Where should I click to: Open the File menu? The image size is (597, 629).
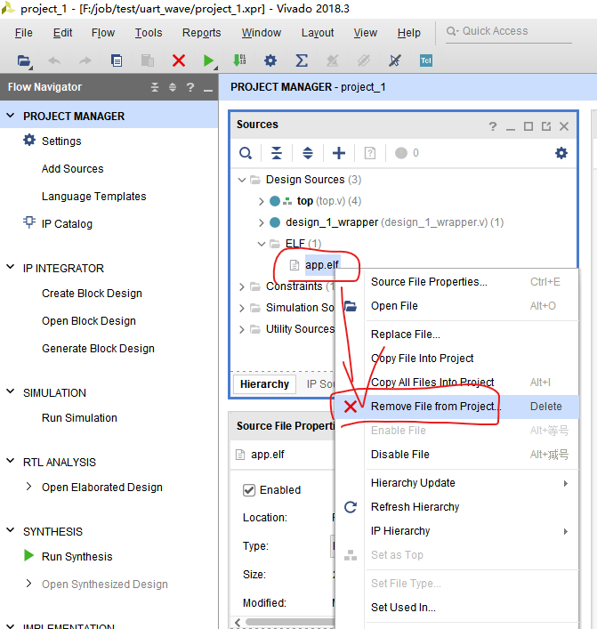[x=23, y=33]
